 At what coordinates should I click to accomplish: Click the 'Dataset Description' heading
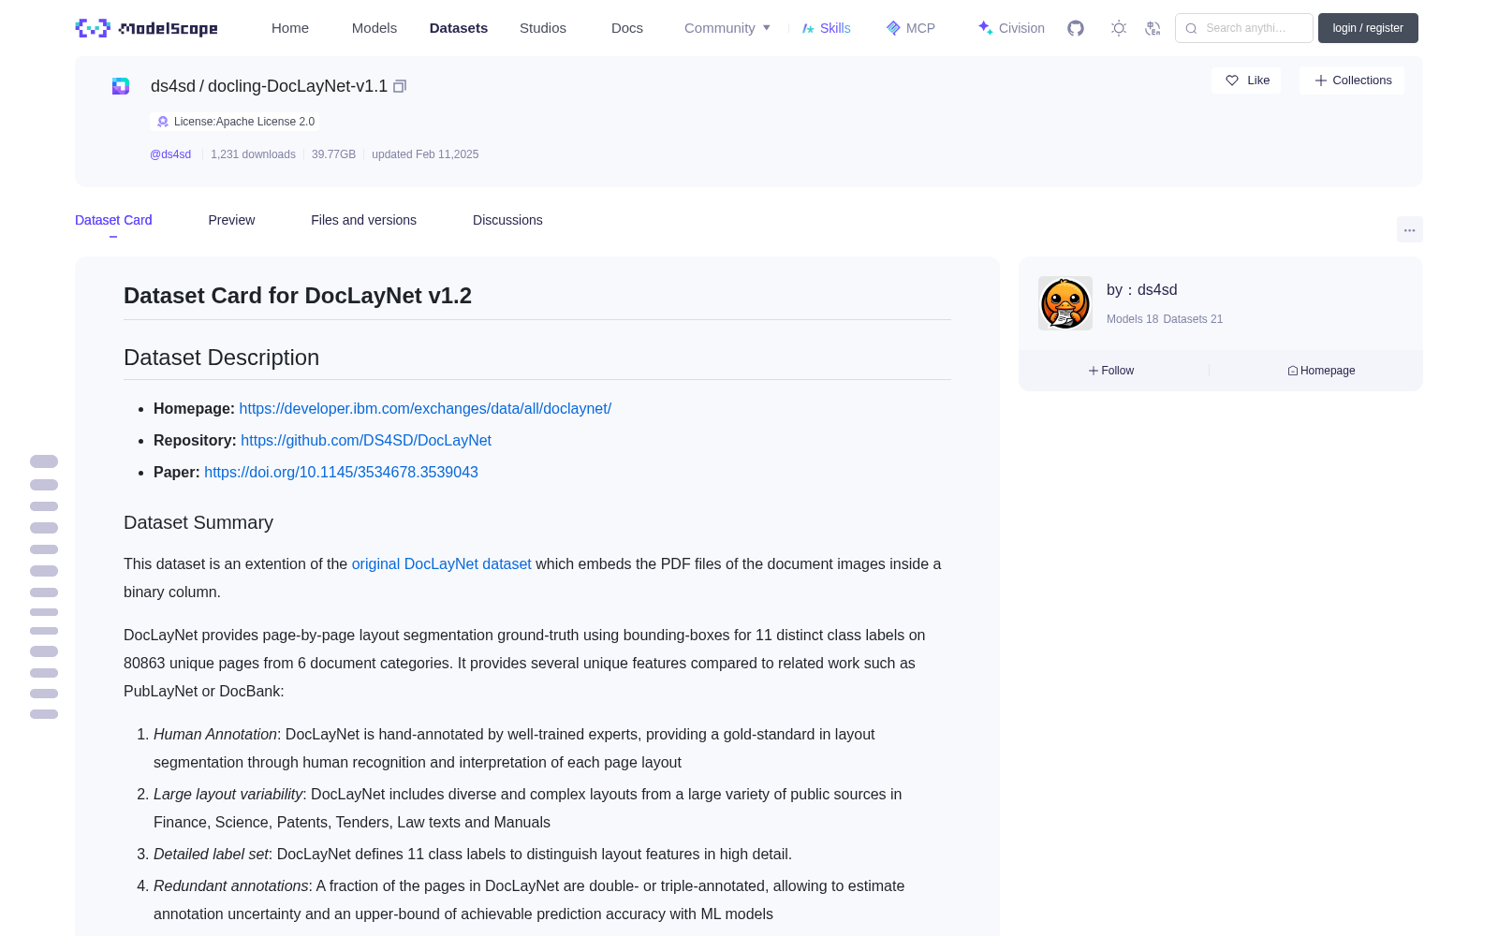(x=221, y=358)
